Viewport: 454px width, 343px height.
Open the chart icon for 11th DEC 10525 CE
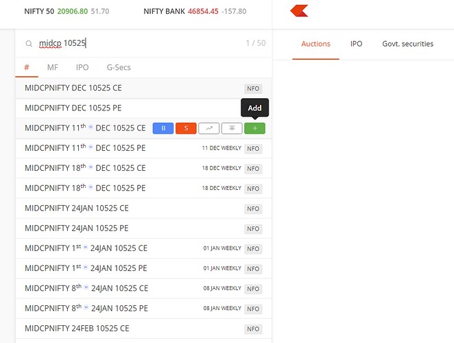tap(208, 128)
